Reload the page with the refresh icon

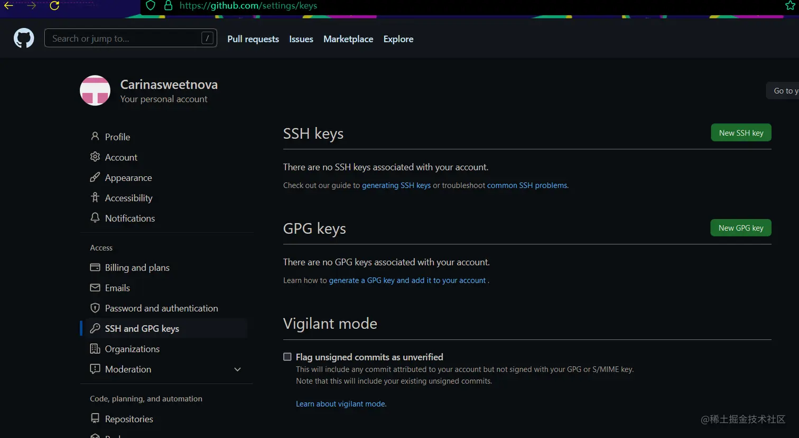click(54, 6)
